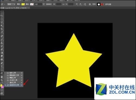Viewport: 136px width, 100px height.
Task: Click the stroke width field
Action: click(x=38, y=4)
